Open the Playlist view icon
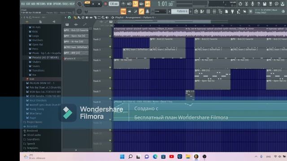 pos(196,12)
